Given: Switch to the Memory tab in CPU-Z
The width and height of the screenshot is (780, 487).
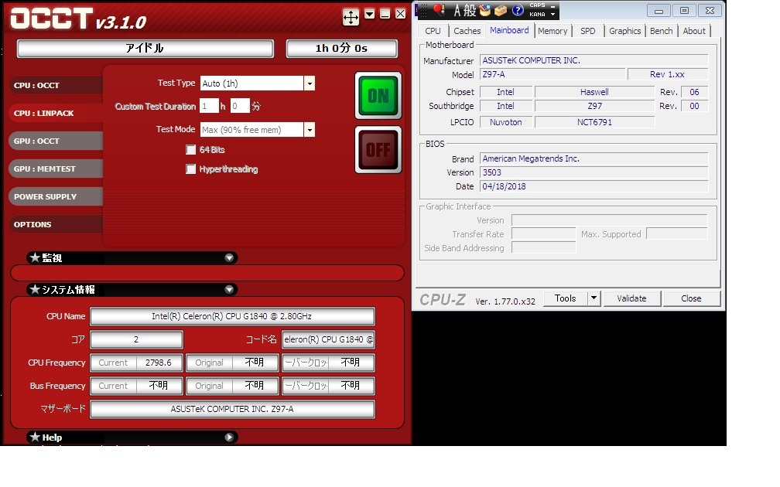Looking at the screenshot, I should tap(552, 31).
